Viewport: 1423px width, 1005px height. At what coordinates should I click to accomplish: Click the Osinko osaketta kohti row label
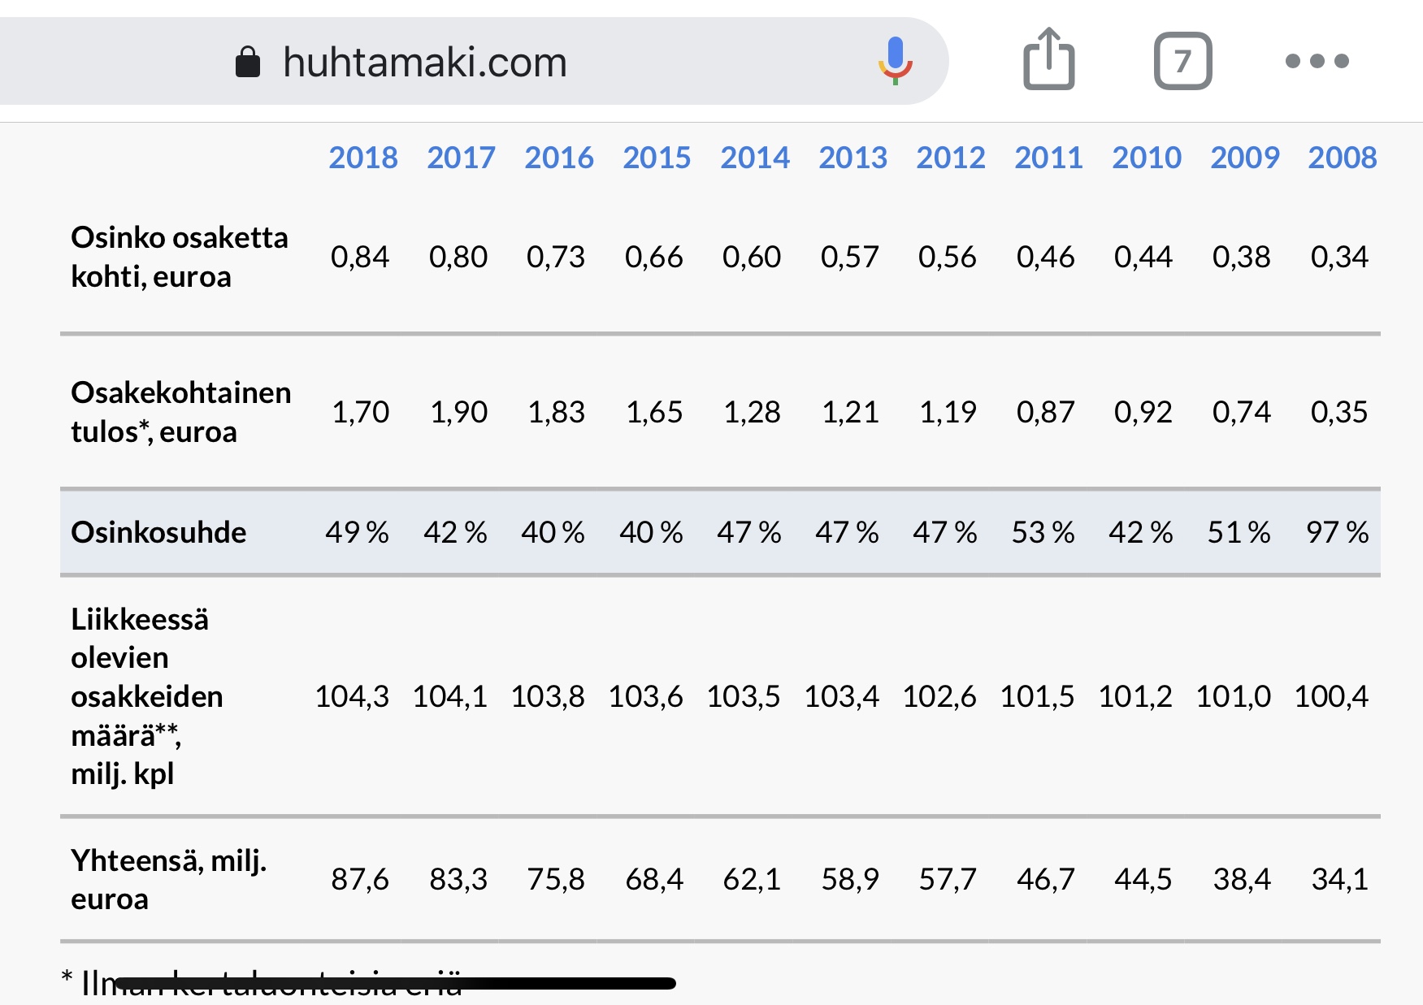[179, 257]
